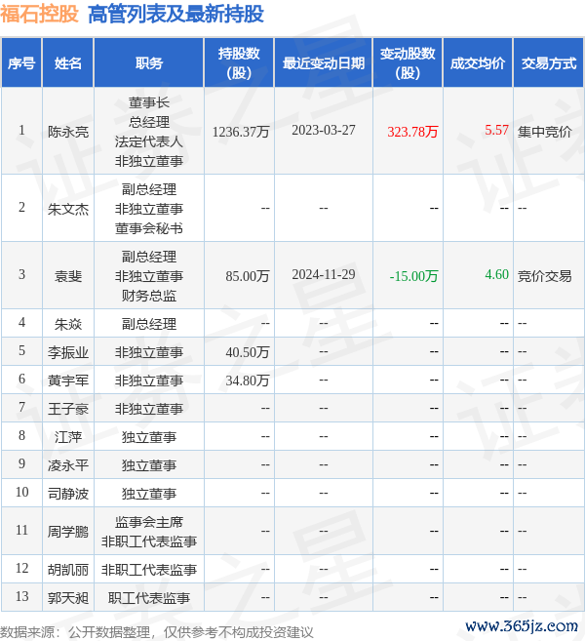Click 非独立董事 in 王子豪's row
The width and height of the screenshot is (585, 641).
pyautogui.click(x=149, y=409)
